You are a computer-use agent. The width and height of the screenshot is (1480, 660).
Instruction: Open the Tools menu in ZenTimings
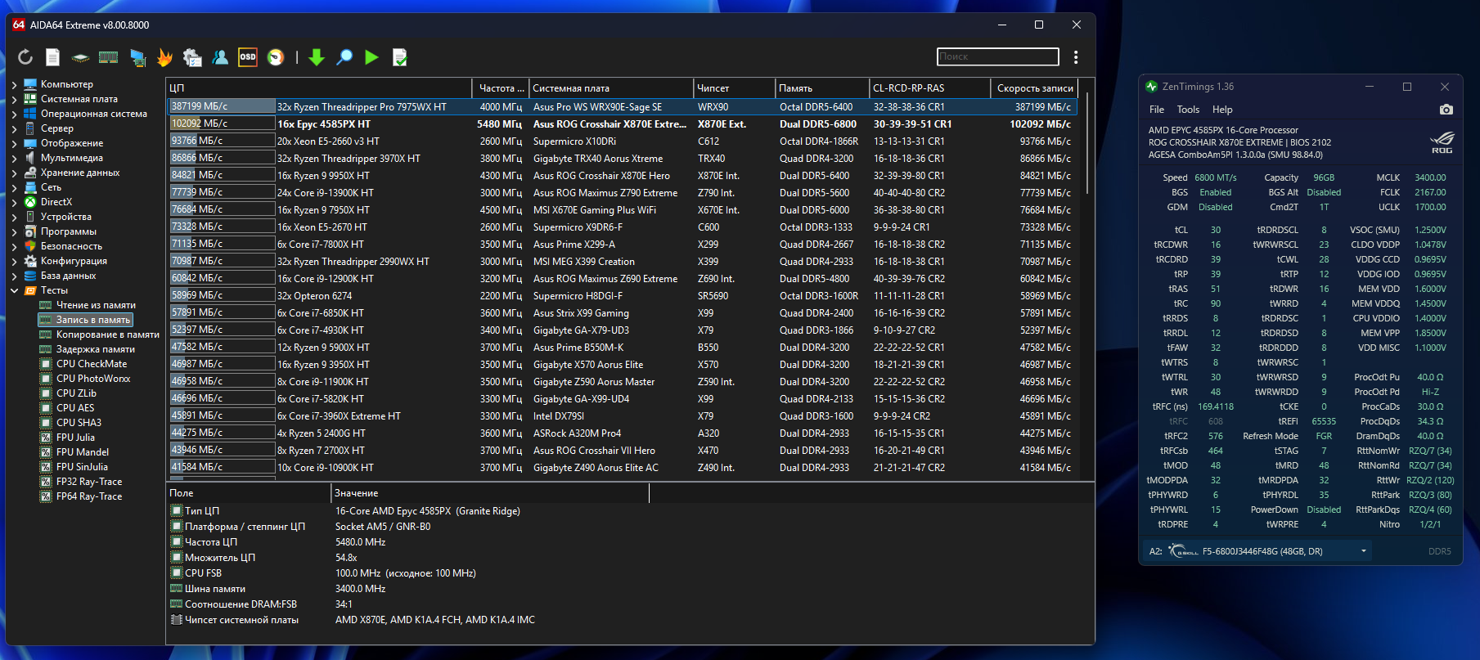[1188, 110]
